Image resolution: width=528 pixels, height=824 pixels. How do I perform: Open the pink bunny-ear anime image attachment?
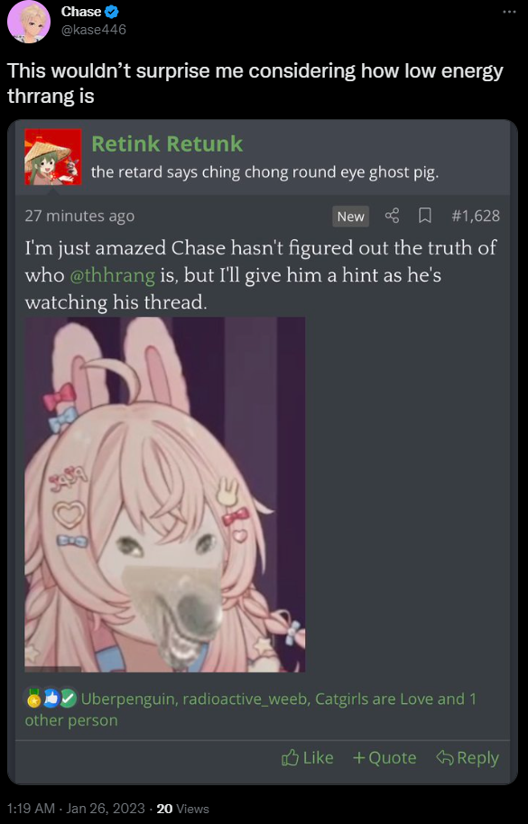pos(164,494)
